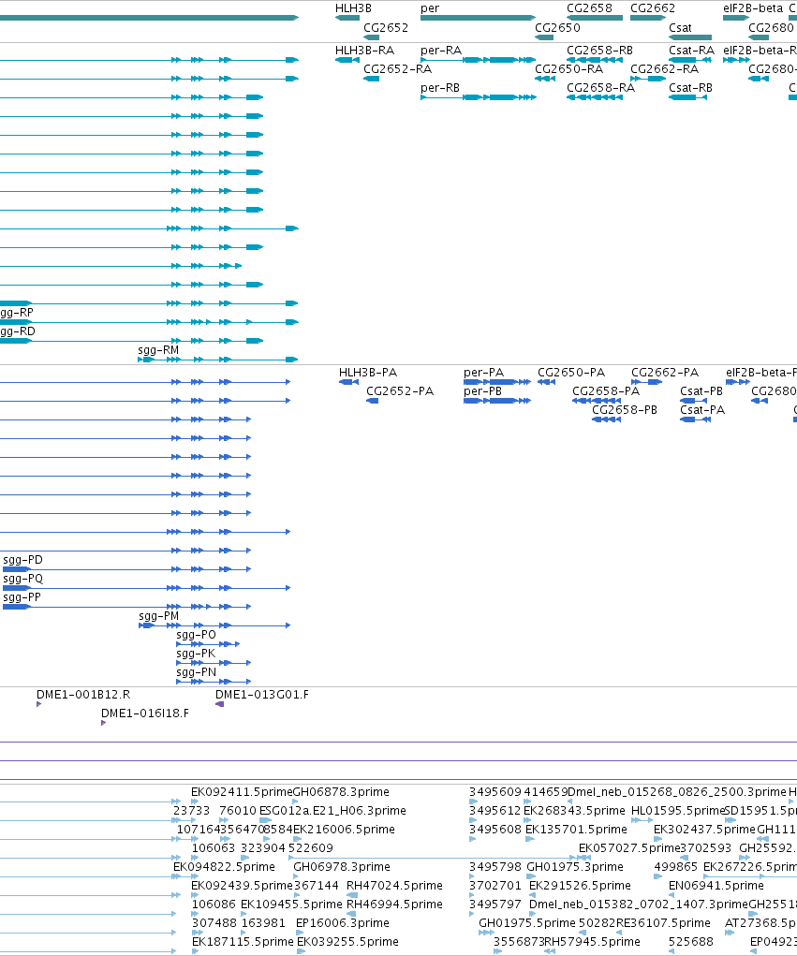This screenshot has width=797, height=956.
Task: Select the sgg-PN protein label
Action: (197, 672)
